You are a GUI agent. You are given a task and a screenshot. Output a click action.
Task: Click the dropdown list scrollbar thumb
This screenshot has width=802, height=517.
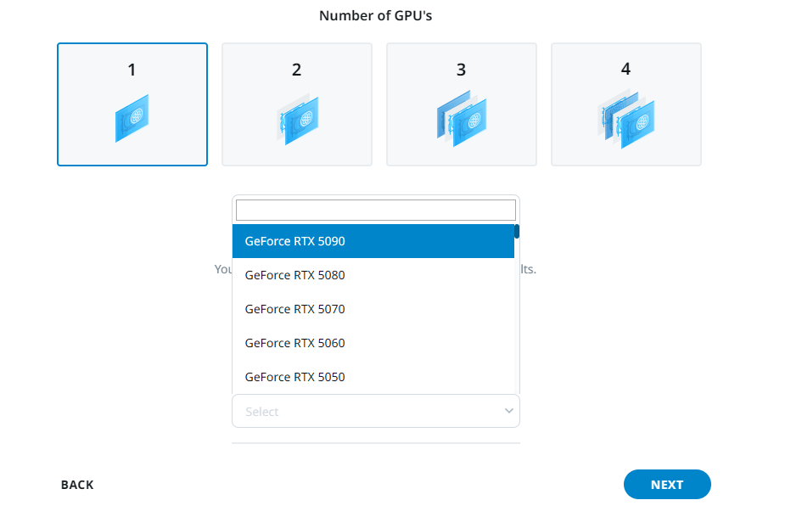pos(517,232)
